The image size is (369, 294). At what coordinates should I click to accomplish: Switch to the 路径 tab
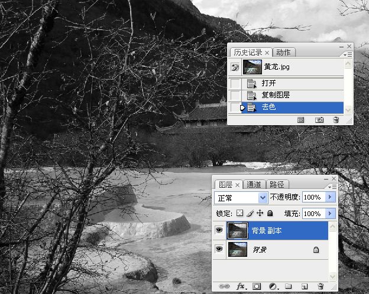[277, 184]
